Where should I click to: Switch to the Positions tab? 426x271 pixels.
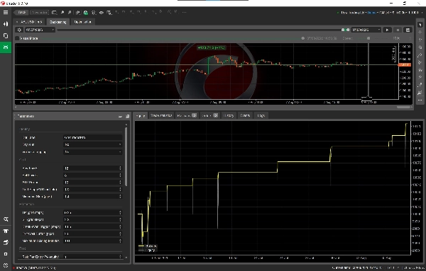pos(186,115)
